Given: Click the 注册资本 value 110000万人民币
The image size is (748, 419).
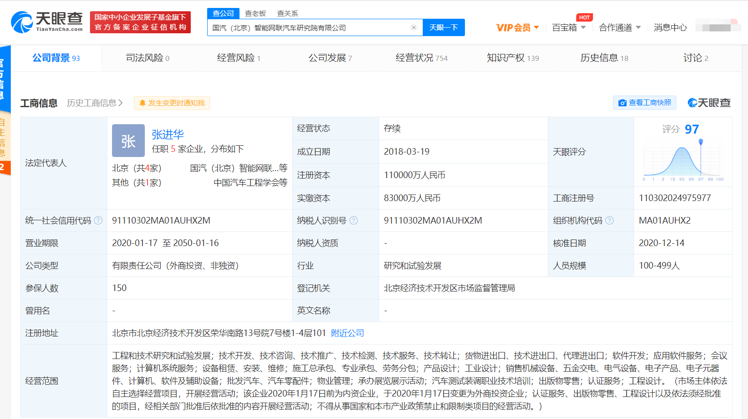Looking at the screenshot, I should tap(414, 175).
